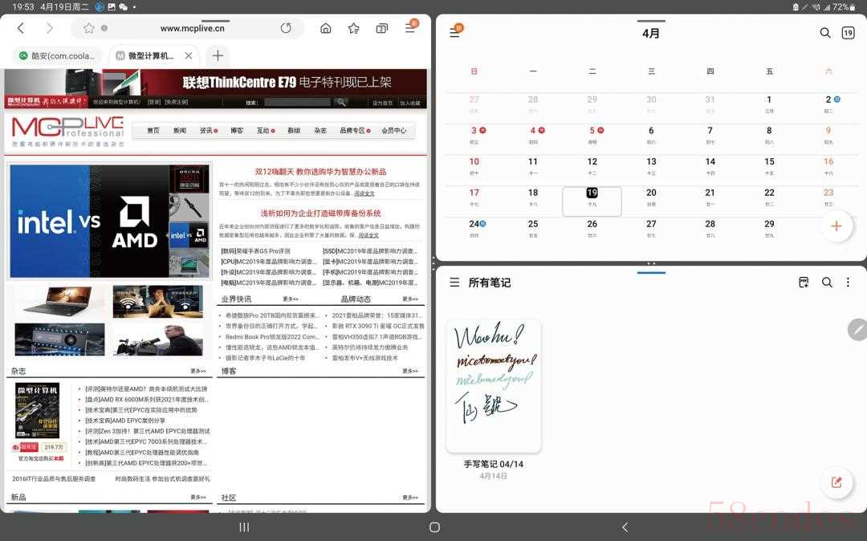
Task: Open the notes sidebar menu next to 所有笔记
Action: coord(454,283)
